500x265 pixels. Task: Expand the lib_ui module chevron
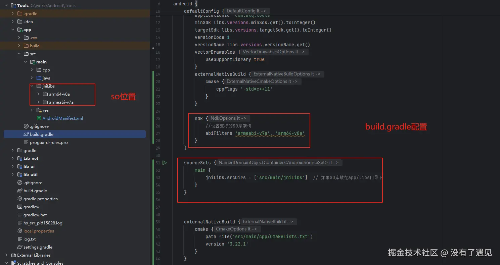13,166
